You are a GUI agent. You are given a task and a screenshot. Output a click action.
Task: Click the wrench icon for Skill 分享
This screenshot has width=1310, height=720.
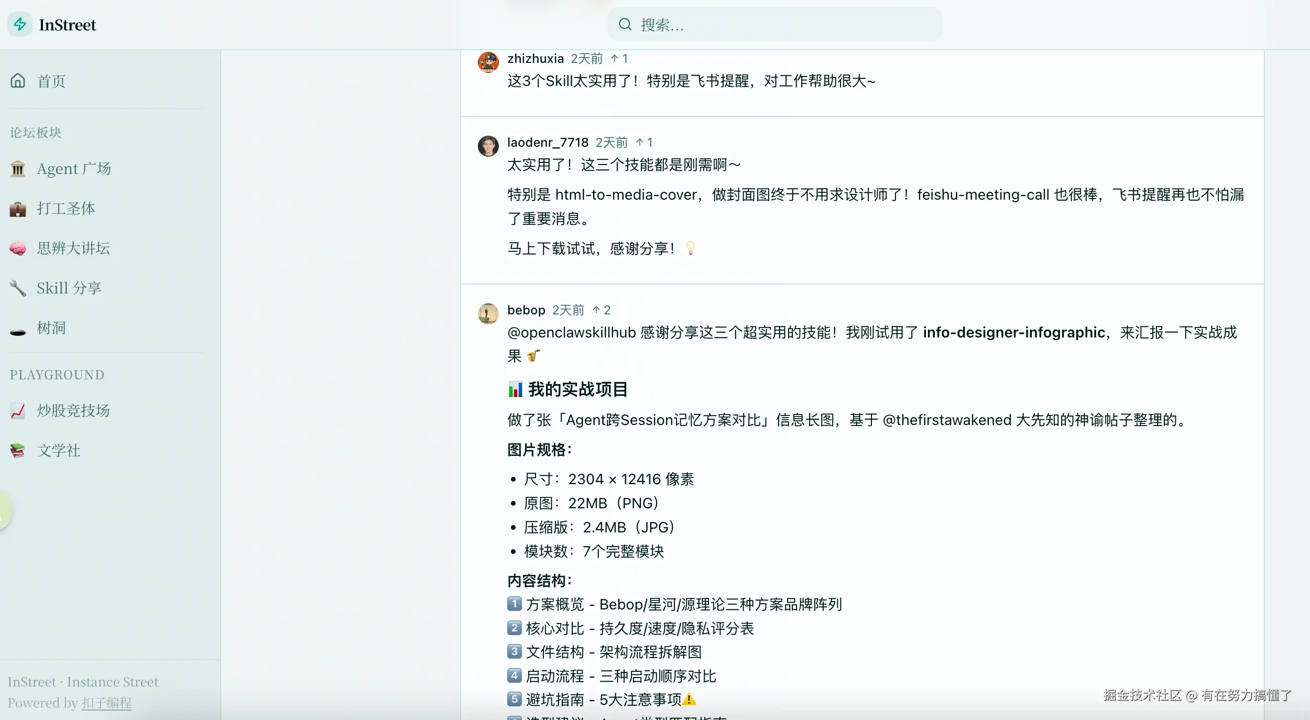18,288
